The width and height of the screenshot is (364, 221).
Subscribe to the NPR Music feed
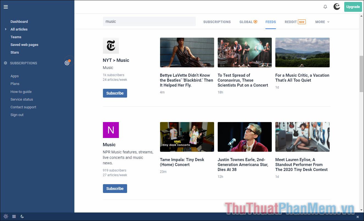tap(115, 189)
